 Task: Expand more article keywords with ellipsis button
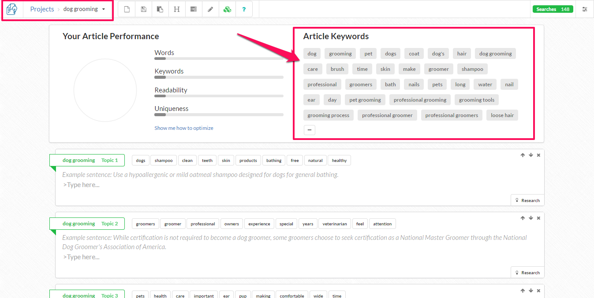click(x=310, y=130)
